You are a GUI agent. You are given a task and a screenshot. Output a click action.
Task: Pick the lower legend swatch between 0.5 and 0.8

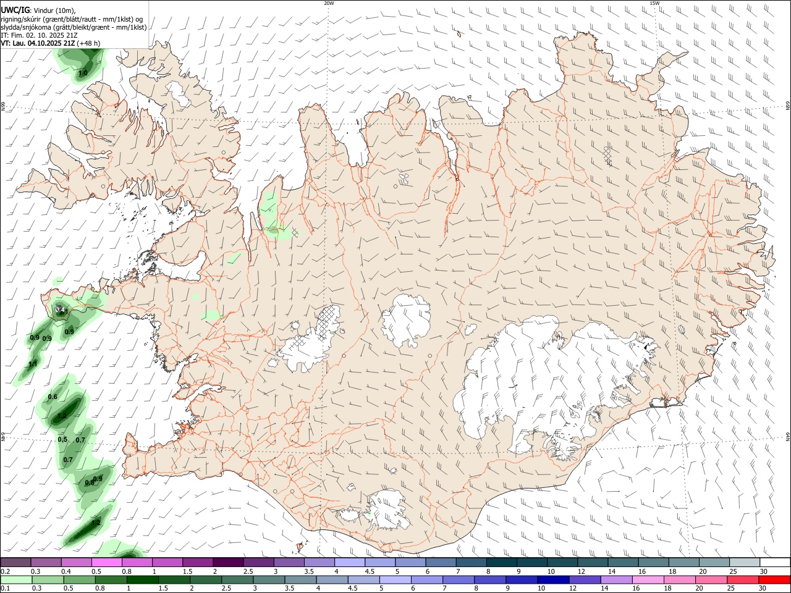tap(79, 580)
